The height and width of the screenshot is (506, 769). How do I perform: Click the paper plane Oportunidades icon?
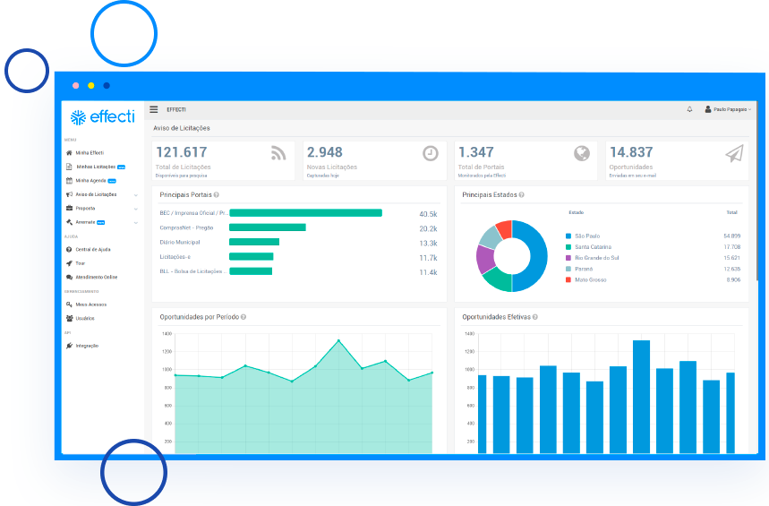click(734, 153)
